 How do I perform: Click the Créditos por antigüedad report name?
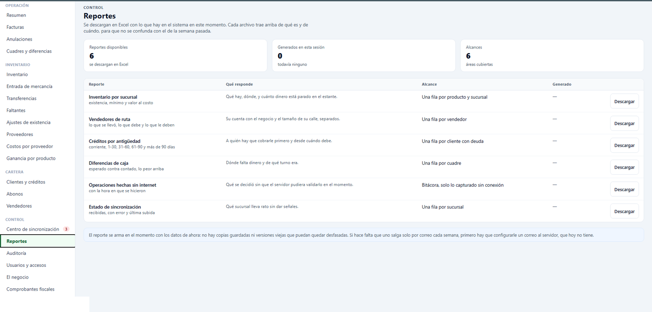click(x=115, y=141)
